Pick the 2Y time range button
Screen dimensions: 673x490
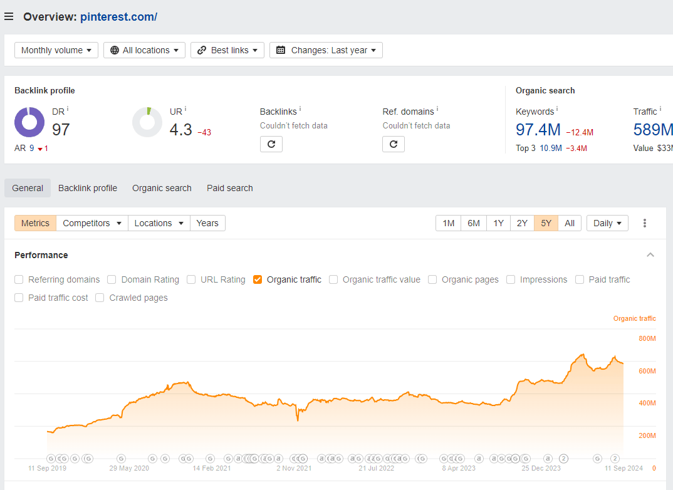[522, 223]
